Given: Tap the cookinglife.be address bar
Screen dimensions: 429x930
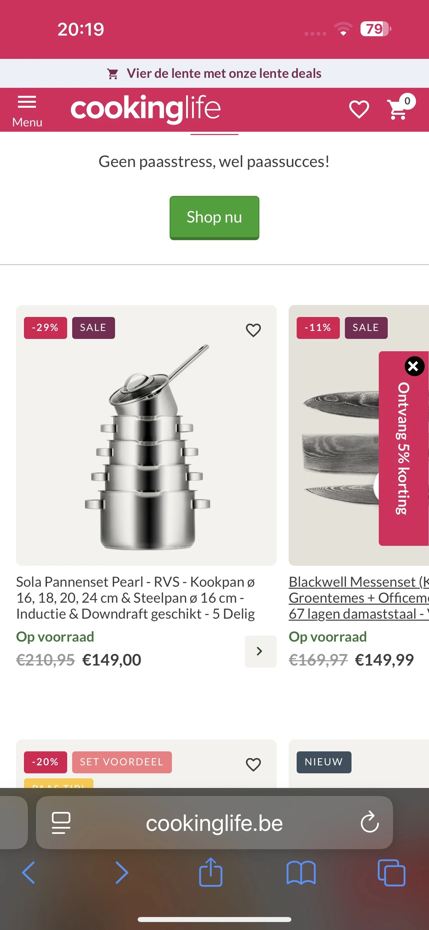Looking at the screenshot, I should [x=214, y=823].
